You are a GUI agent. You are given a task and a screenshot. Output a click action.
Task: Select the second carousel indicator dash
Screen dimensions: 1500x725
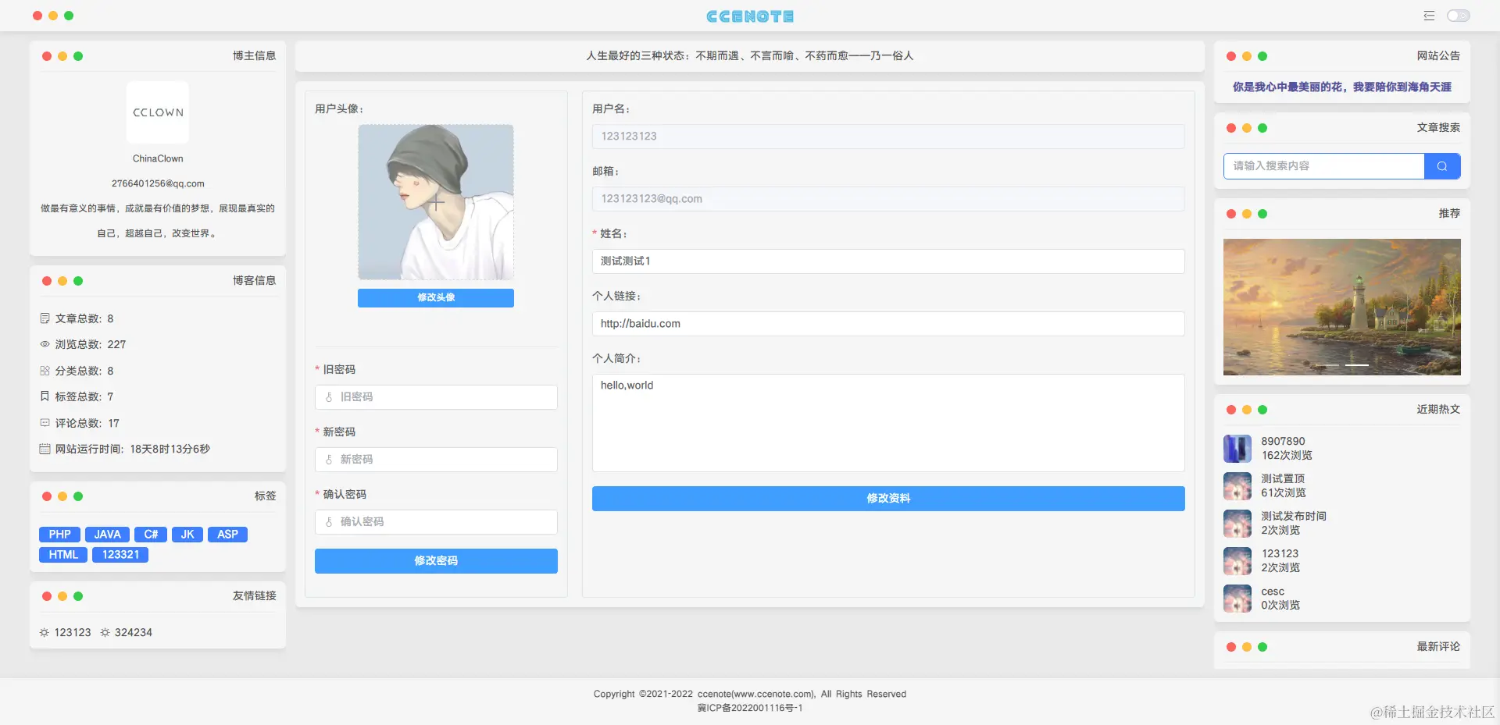pyautogui.click(x=1356, y=365)
